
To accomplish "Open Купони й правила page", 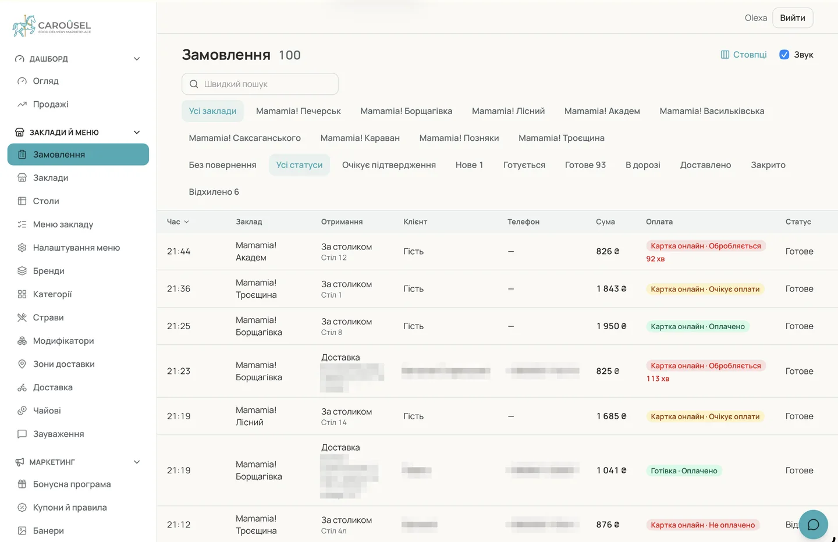I will point(78,507).
